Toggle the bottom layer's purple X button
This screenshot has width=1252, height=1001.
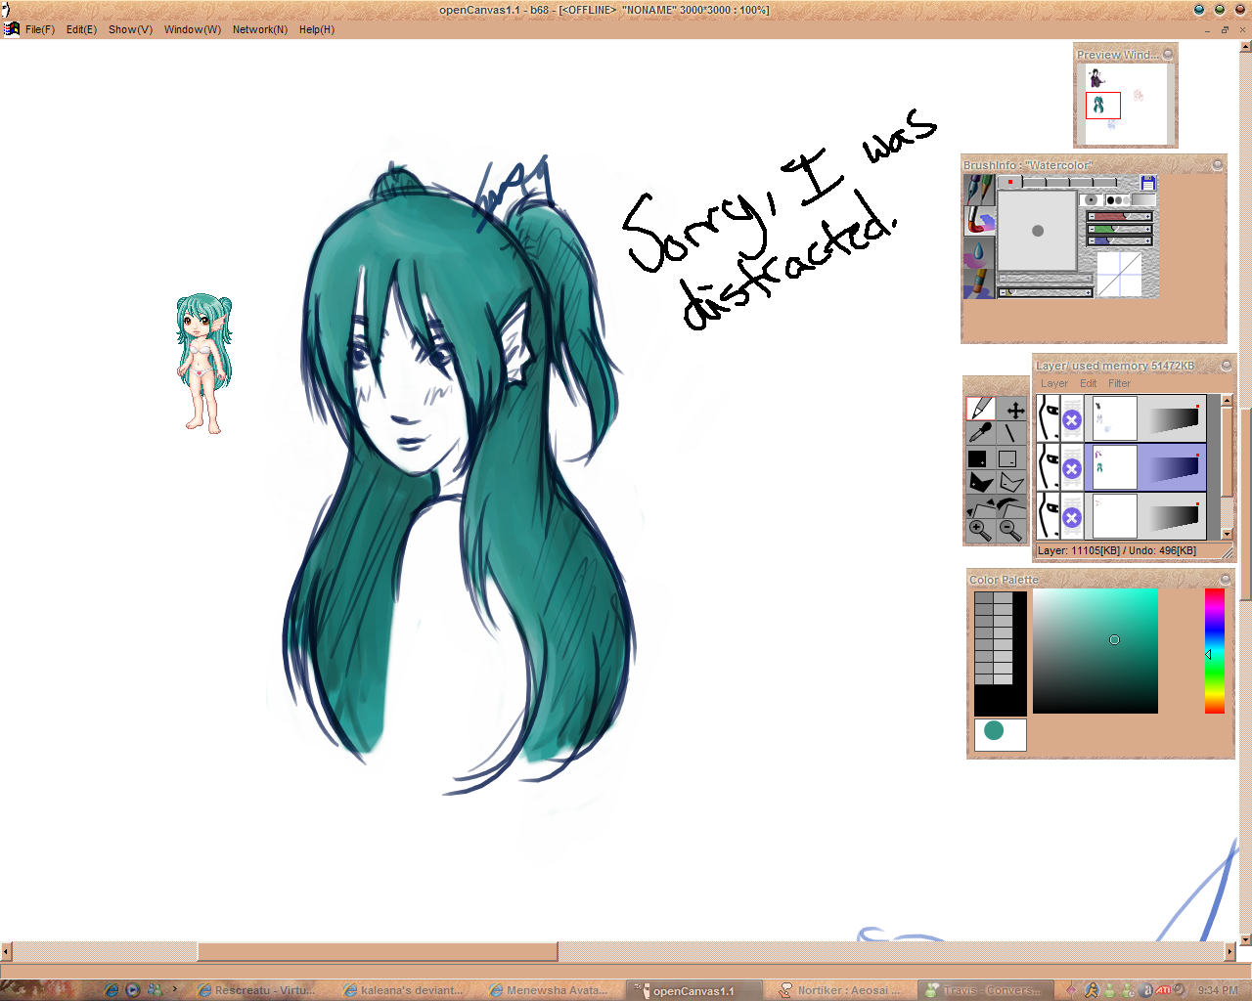(1072, 517)
